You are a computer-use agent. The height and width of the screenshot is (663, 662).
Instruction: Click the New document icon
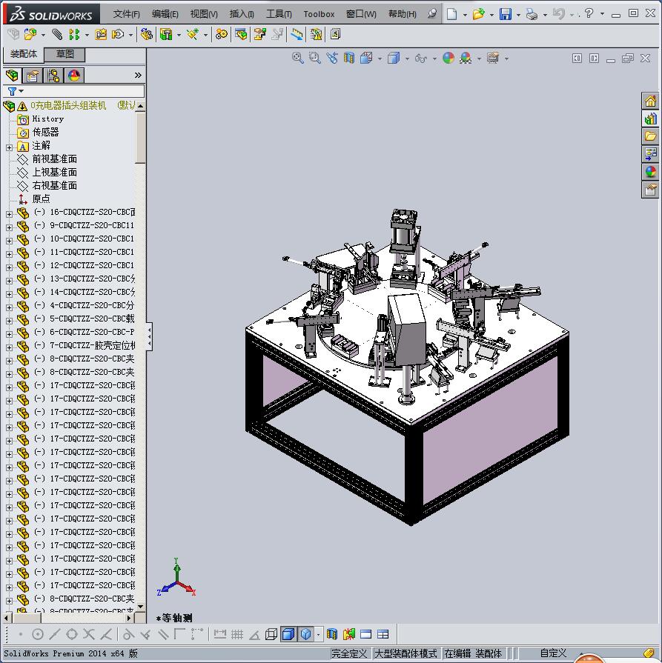pos(451,14)
